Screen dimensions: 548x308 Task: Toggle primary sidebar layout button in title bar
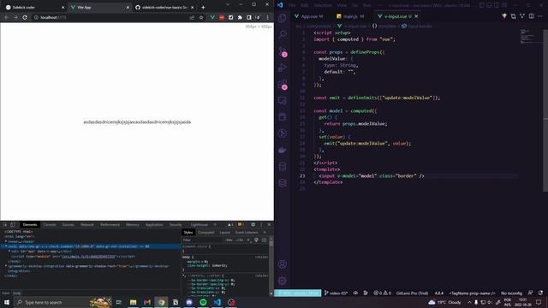[481, 5]
